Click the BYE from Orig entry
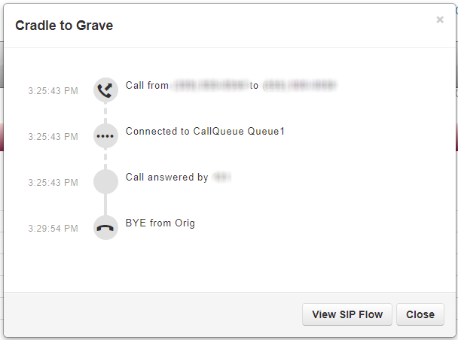This screenshot has width=458, height=340. coord(160,223)
